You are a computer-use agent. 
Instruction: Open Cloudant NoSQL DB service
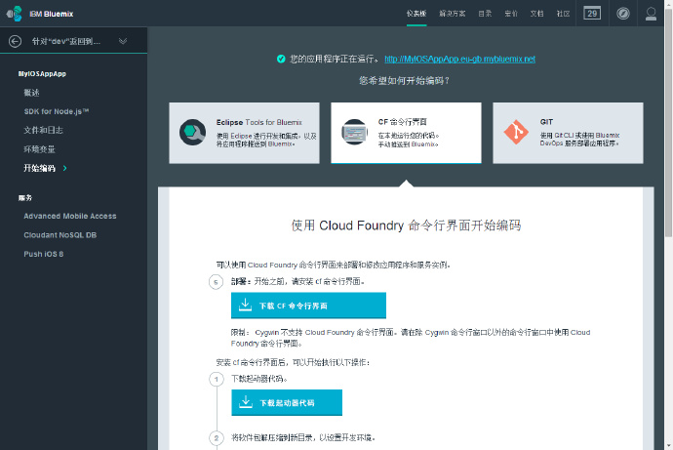[60, 235]
